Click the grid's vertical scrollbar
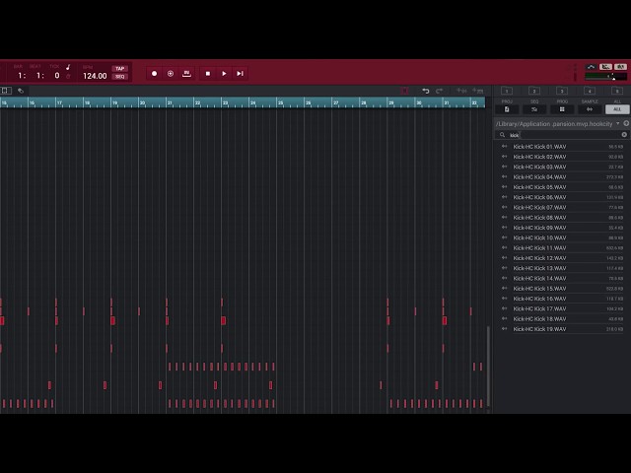Image resolution: width=631 pixels, height=473 pixels. pyautogui.click(x=489, y=366)
